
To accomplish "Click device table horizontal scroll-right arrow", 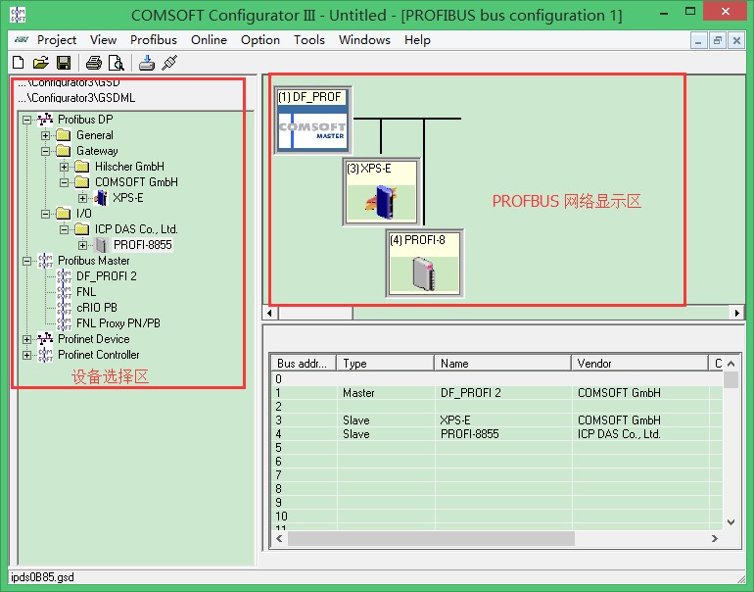I will click(x=715, y=538).
